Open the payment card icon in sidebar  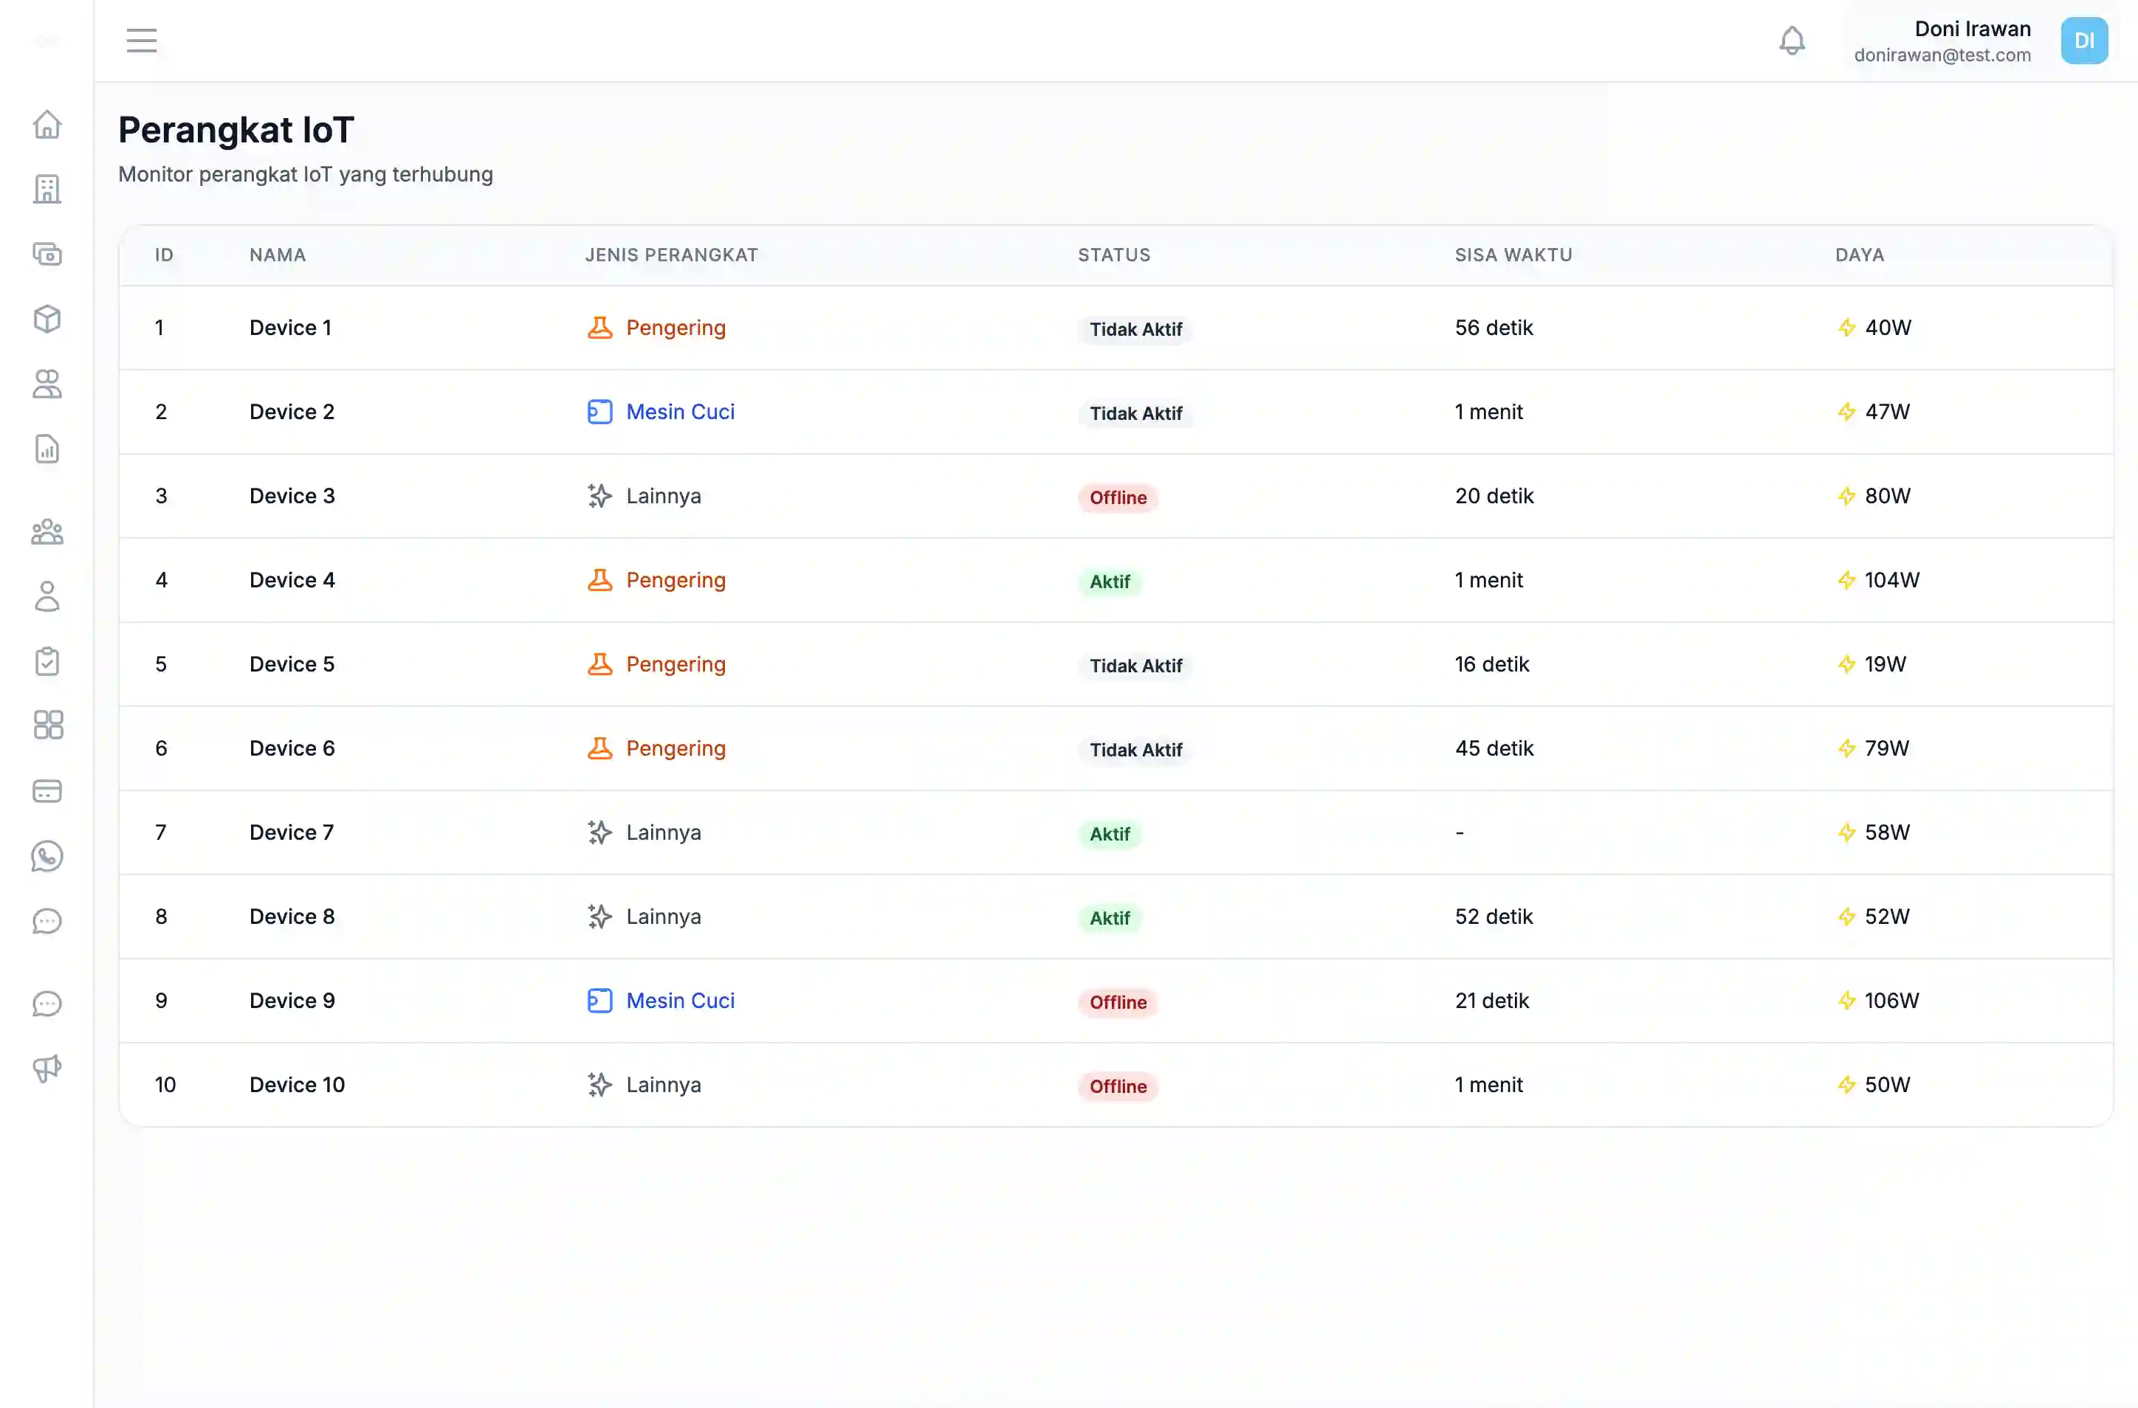[47, 790]
